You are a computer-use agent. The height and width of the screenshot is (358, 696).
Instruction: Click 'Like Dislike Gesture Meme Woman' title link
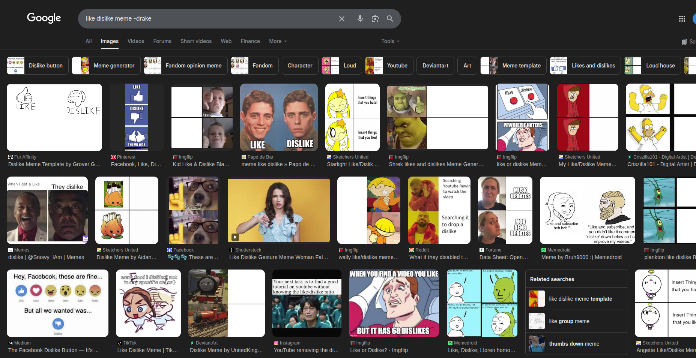click(x=279, y=257)
